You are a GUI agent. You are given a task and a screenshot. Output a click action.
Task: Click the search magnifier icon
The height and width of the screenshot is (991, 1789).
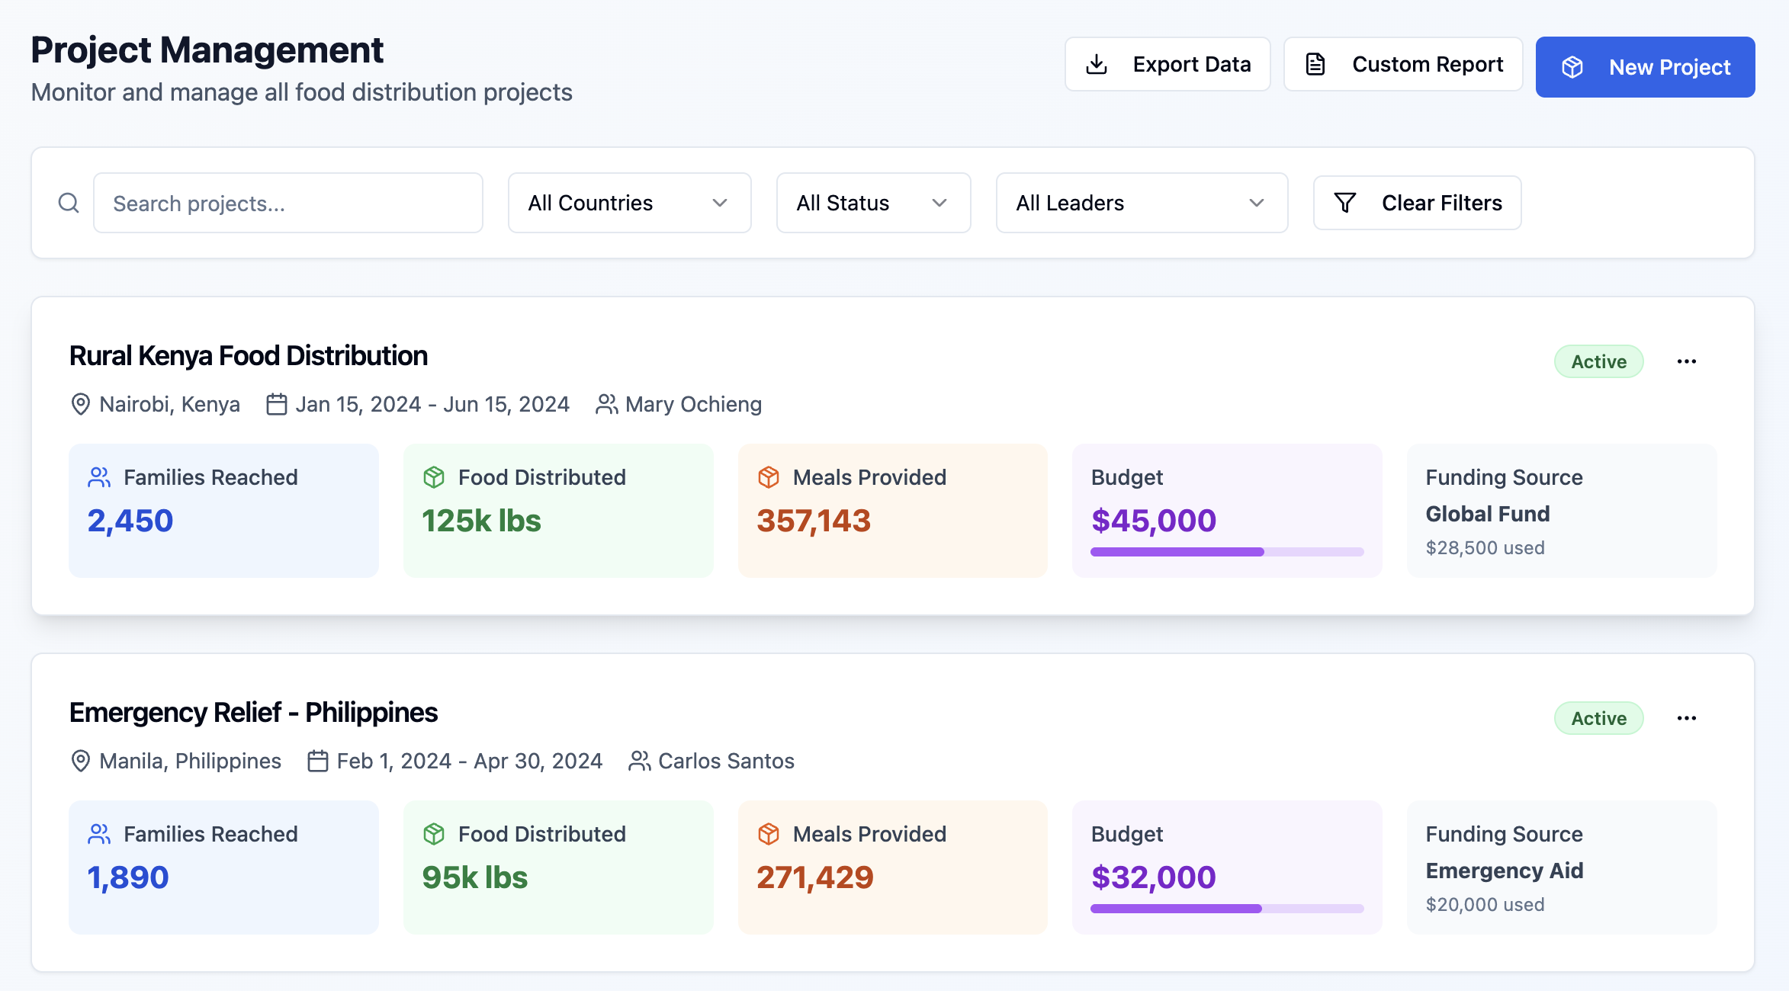click(69, 203)
